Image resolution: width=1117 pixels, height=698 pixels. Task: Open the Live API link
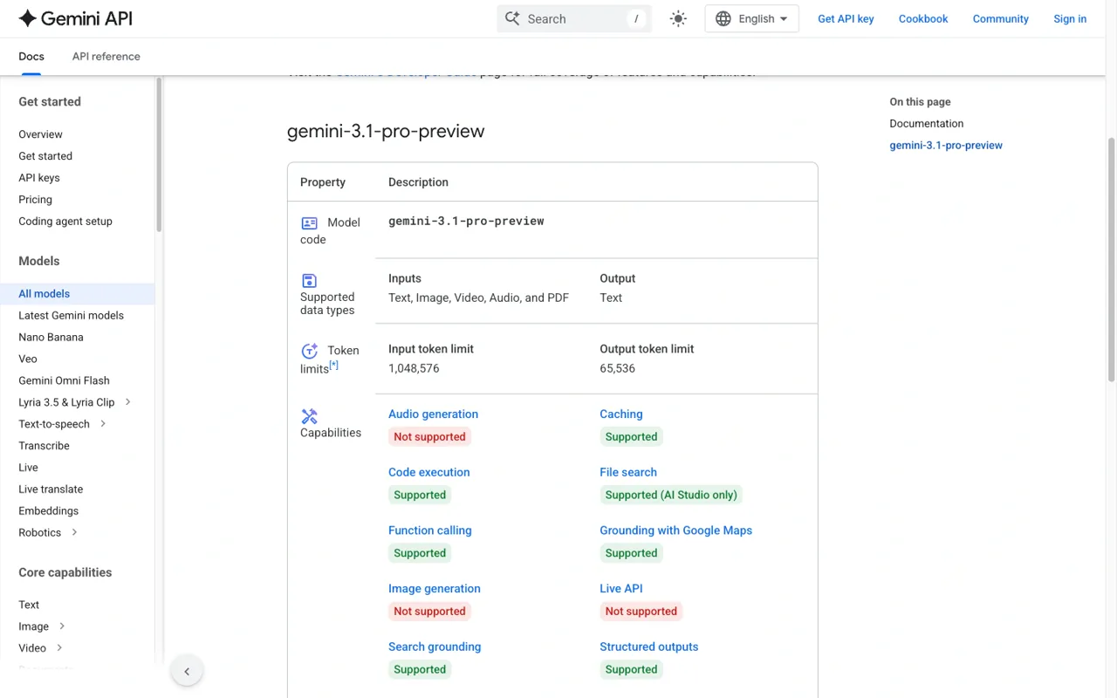point(621,589)
